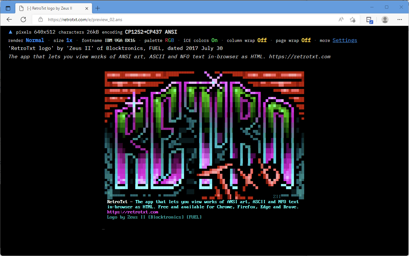Click the CP1252→CP437 encoding text
This screenshot has height=256, width=409.
pos(143,32)
